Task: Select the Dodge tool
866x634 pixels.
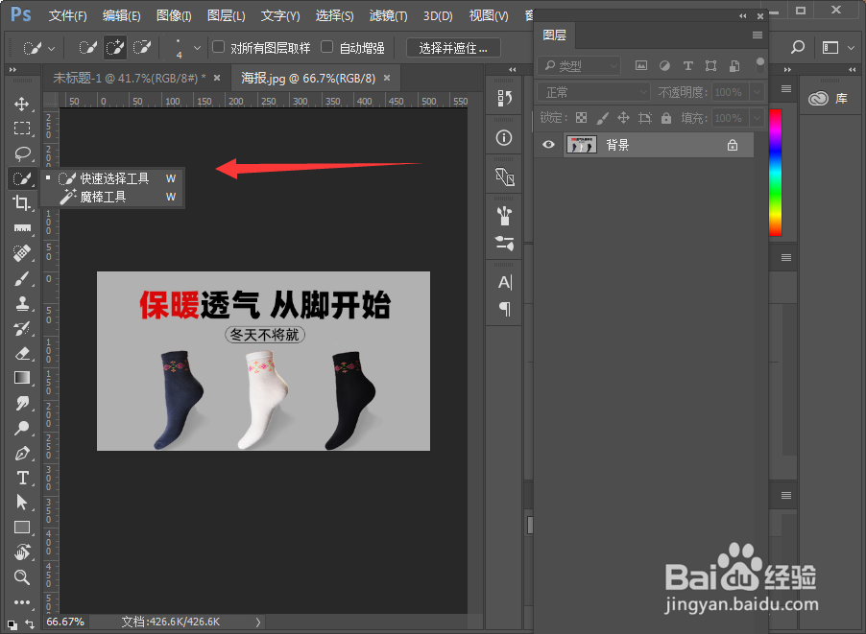Action: [22, 428]
